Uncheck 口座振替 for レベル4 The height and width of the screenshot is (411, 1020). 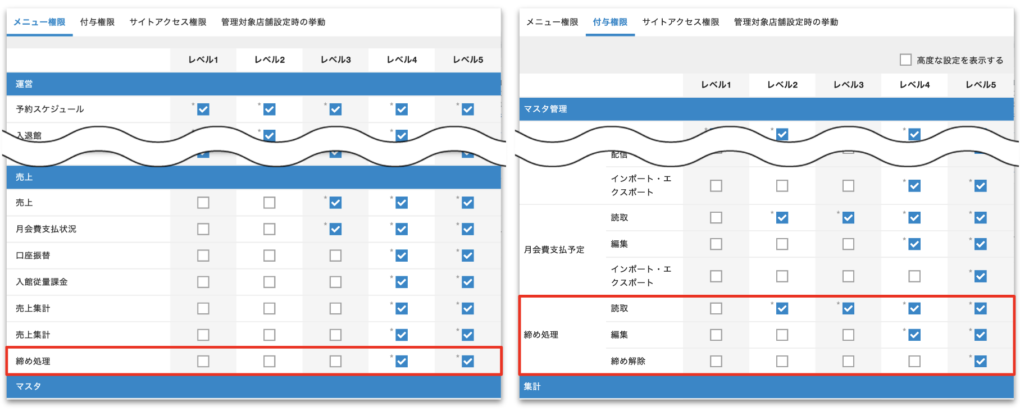pos(402,255)
